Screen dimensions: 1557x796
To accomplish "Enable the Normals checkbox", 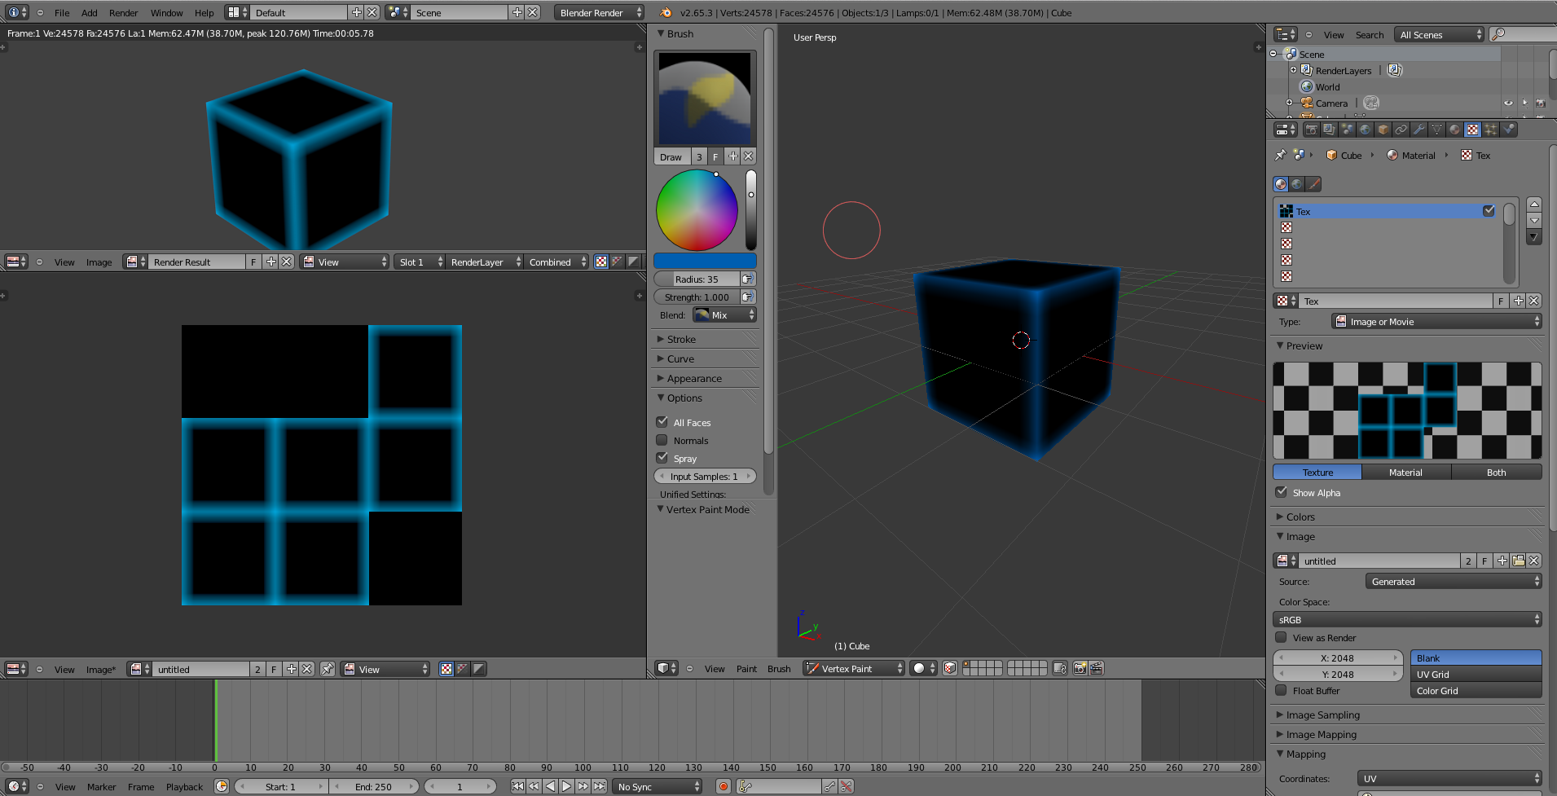I will (662, 440).
